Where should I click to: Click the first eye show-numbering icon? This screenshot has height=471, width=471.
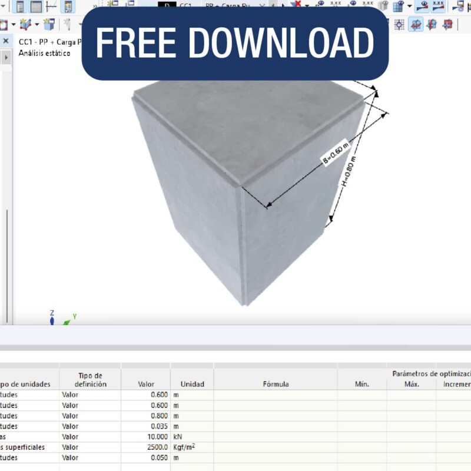[320, 5]
